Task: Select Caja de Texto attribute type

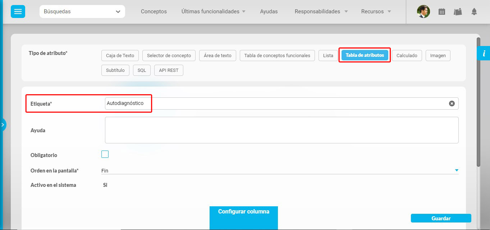Action: tap(120, 56)
